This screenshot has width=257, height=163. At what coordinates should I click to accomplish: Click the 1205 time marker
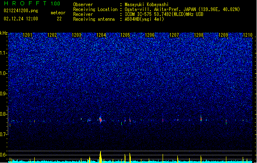(x=125, y=35)
